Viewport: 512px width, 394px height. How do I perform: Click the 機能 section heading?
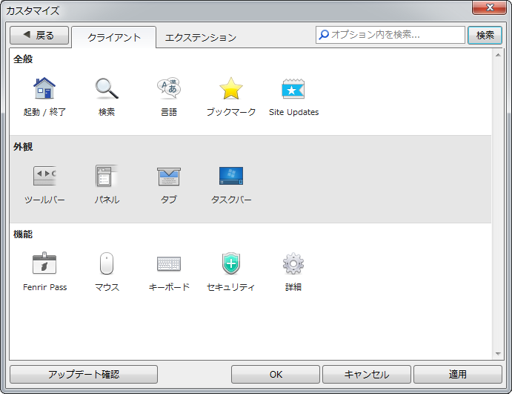click(23, 234)
